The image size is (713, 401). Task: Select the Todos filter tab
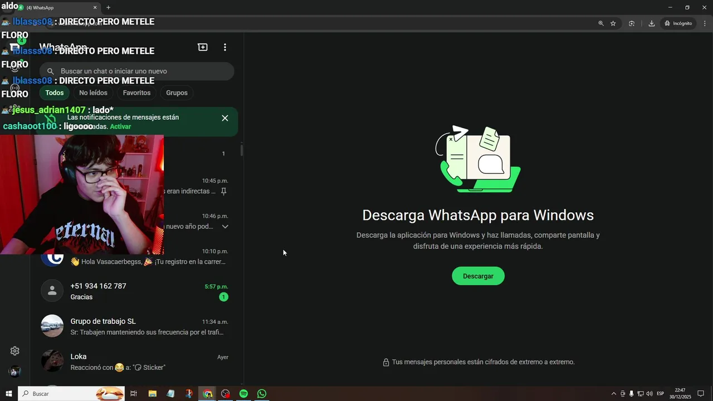click(x=55, y=93)
